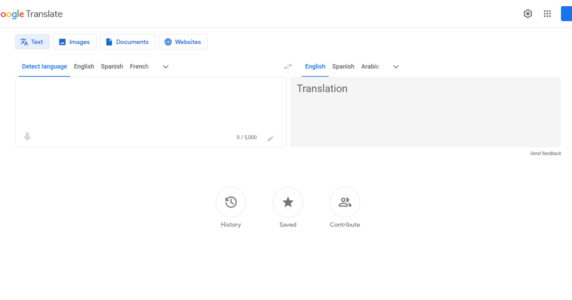
Task: Choose Arabic as target language
Action: [x=370, y=66]
